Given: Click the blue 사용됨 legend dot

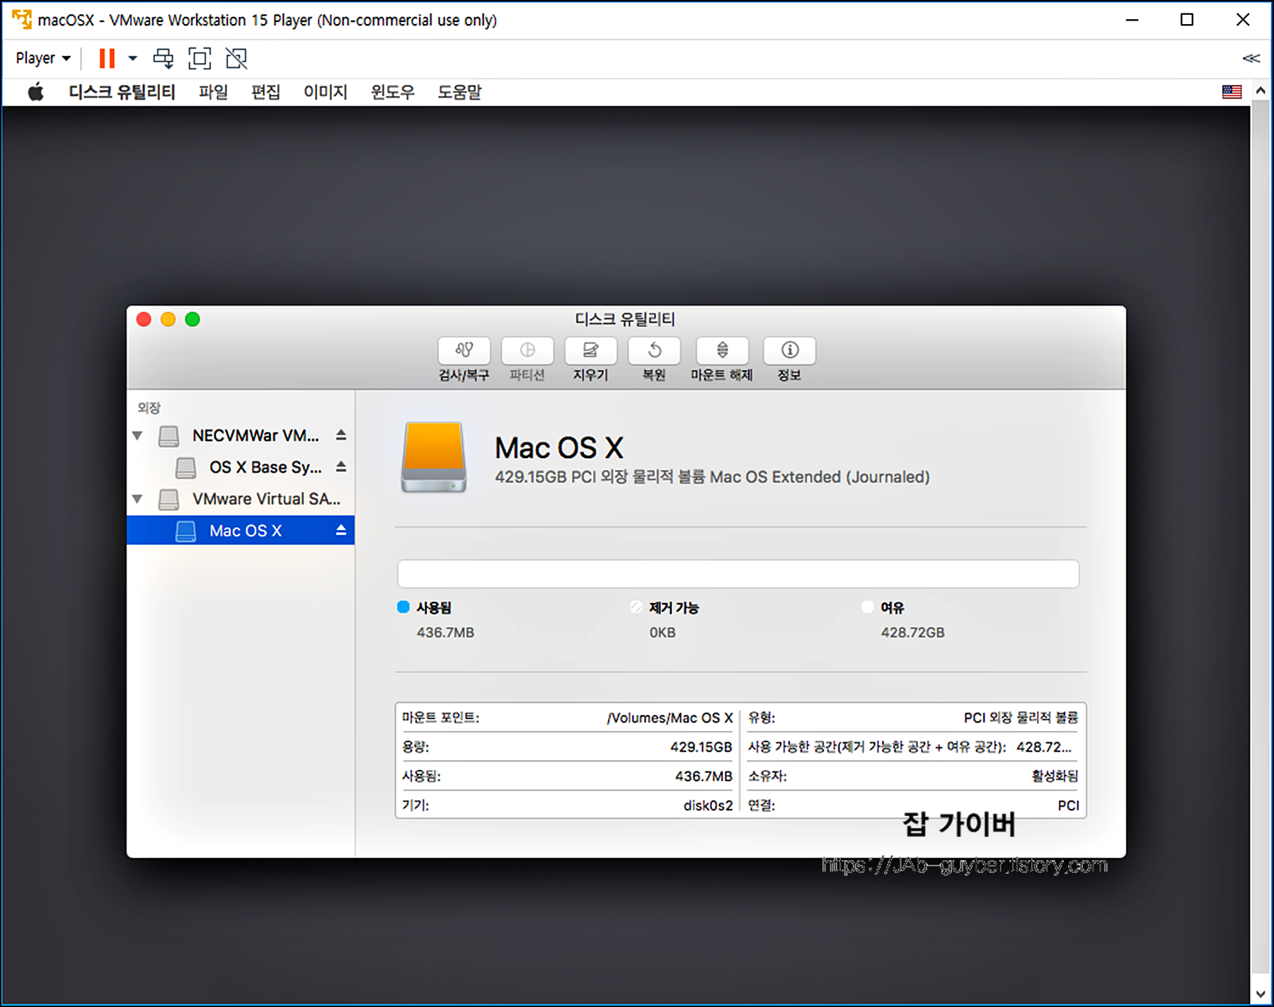Looking at the screenshot, I should tap(403, 606).
